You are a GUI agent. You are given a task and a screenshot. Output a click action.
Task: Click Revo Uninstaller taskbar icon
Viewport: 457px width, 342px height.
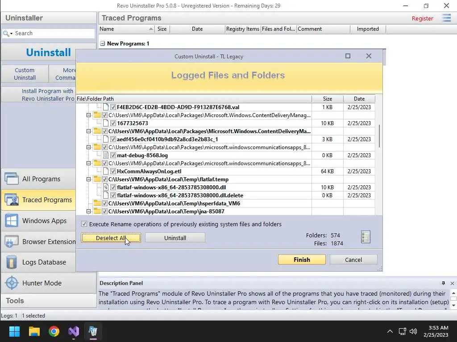pyautogui.click(x=93, y=331)
